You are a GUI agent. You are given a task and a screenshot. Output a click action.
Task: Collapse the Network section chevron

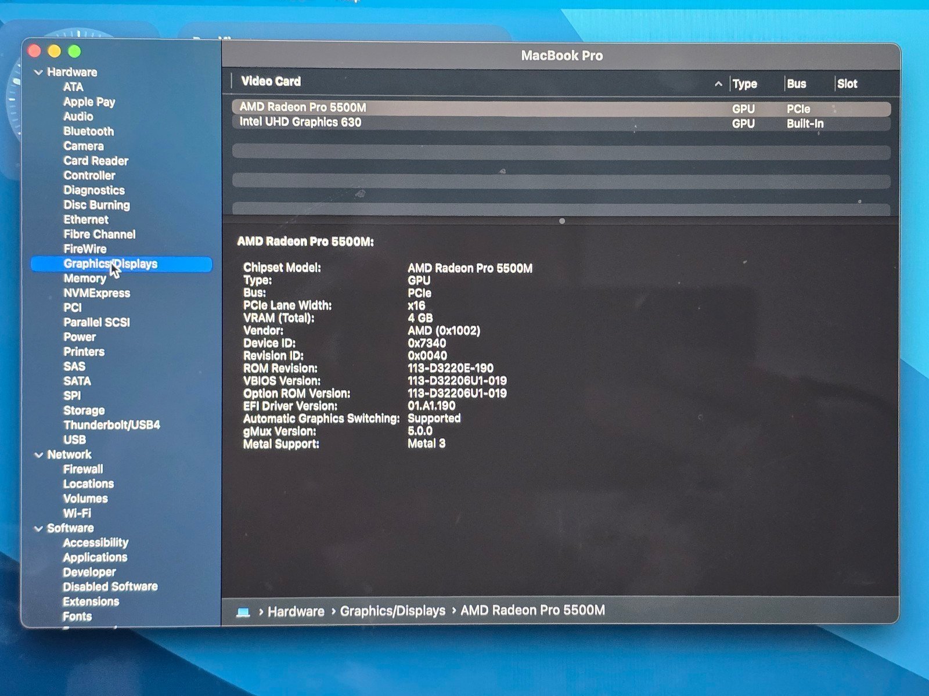point(39,455)
